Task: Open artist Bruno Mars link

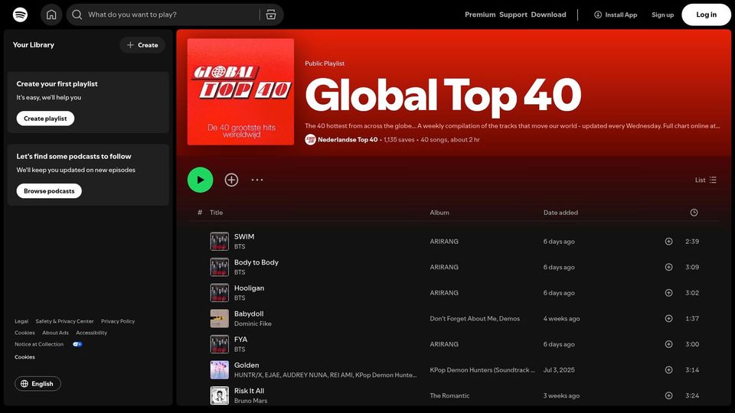Action: point(251,401)
